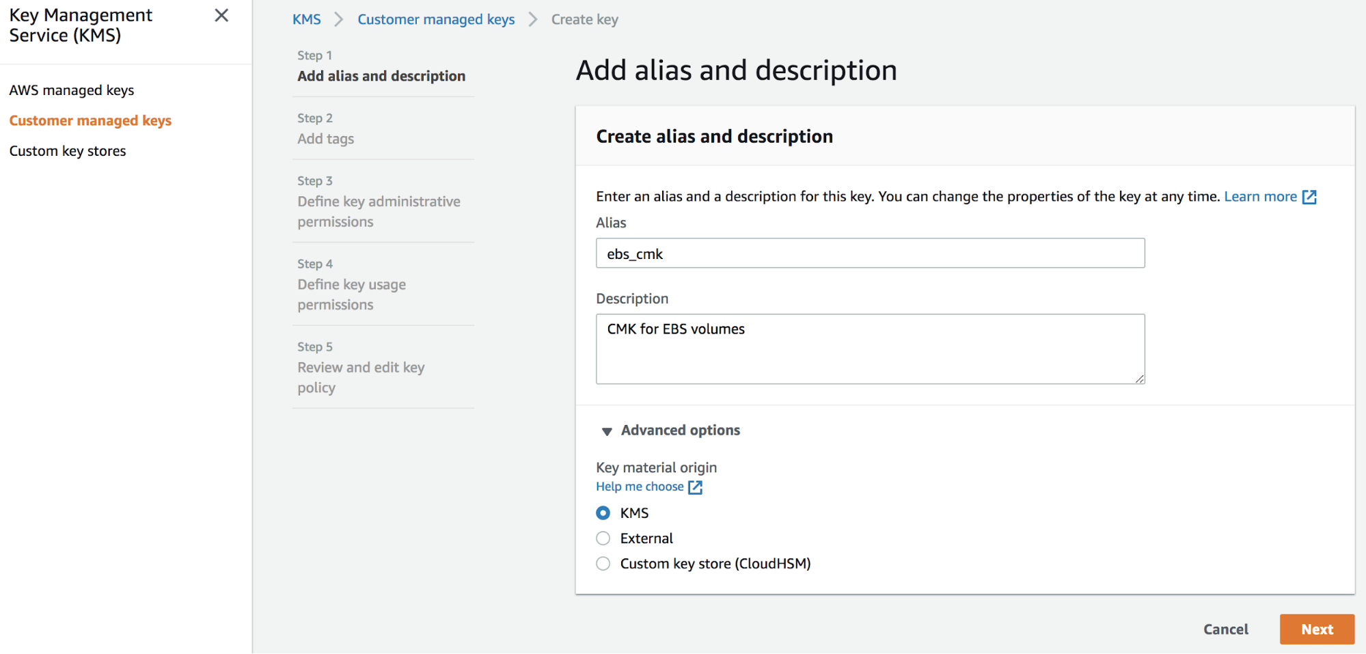Click the Key material origin label
The height and width of the screenshot is (654, 1366).
click(656, 467)
